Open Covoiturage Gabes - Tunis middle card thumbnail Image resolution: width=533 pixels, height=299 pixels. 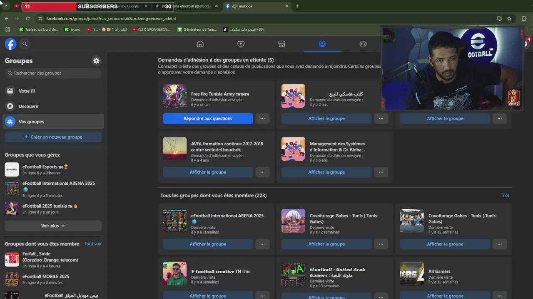(293, 221)
